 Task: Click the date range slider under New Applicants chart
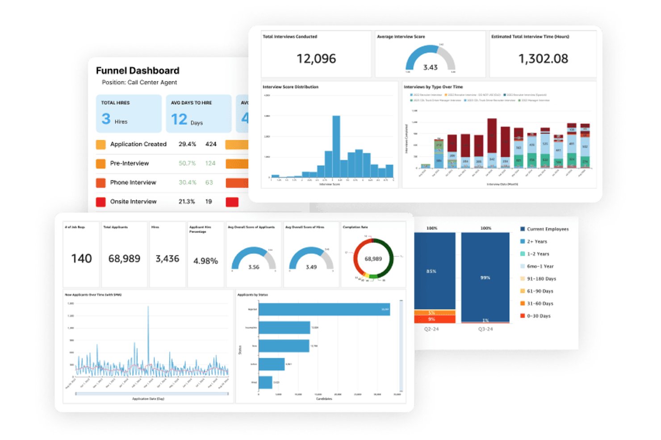(x=152, y=394)
